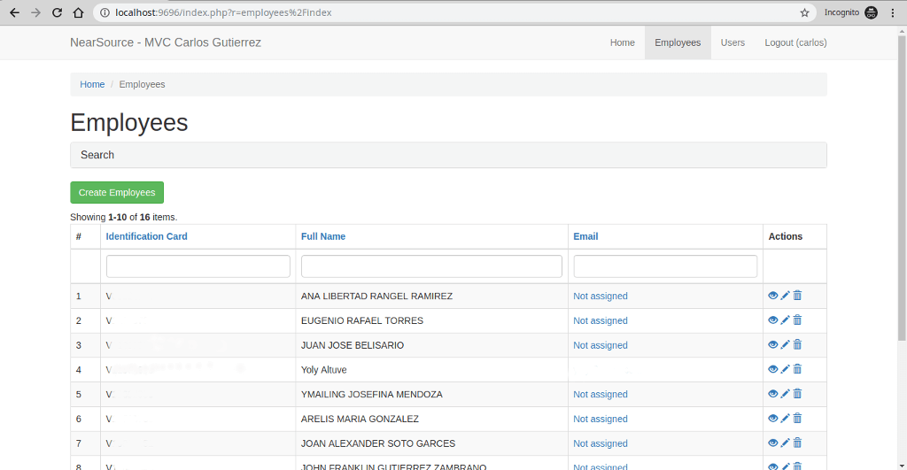
Task: Sort by Email column header
Action: pos(585,236)
